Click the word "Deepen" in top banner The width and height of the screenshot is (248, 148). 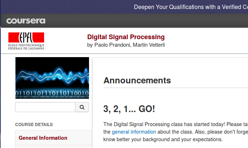click(145, 7)
